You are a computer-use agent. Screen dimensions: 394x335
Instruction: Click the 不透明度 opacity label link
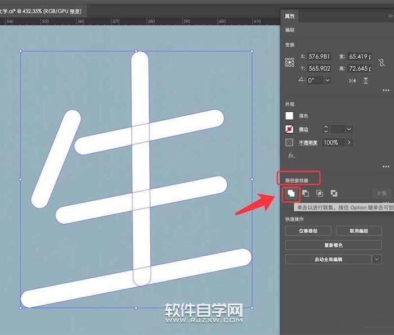[x=308, y=143]
